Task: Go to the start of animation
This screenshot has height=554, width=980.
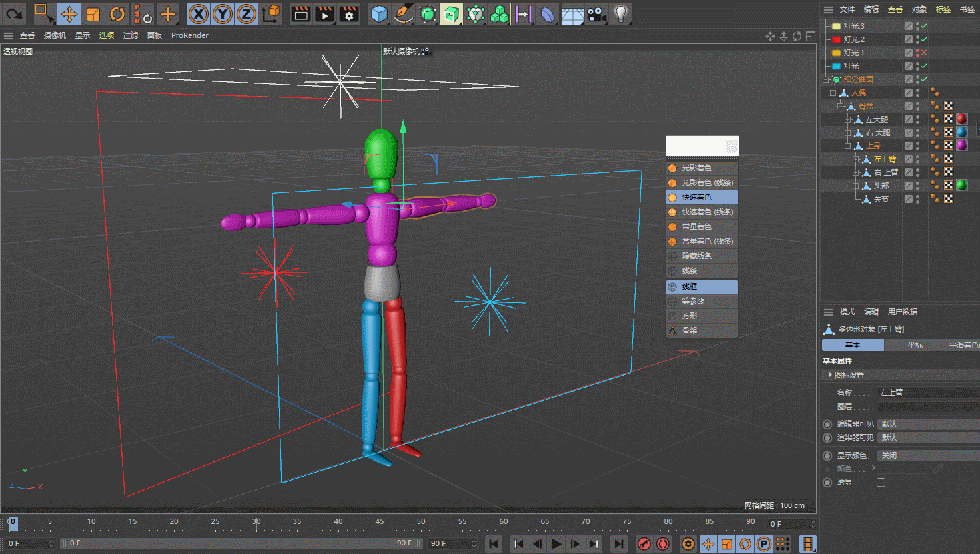Action: click(x=494, y=544)
